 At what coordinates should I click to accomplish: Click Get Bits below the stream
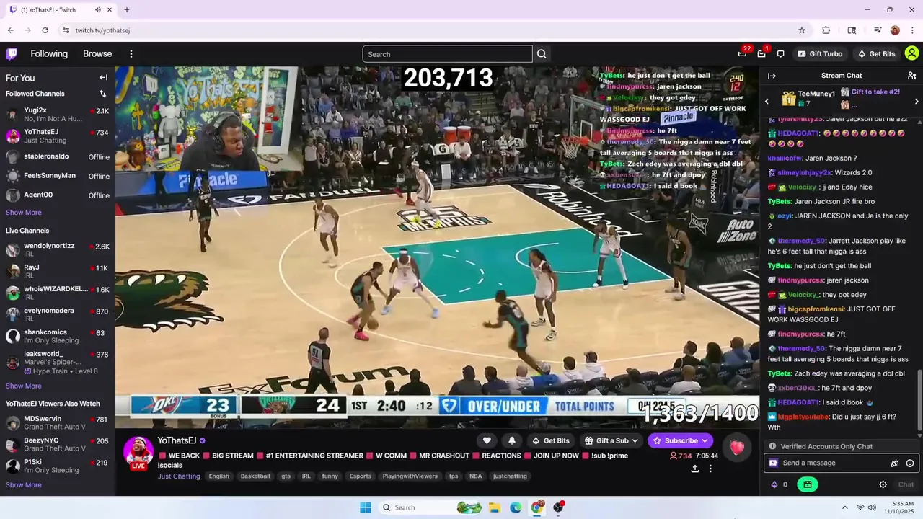click(x=550, y=440)
